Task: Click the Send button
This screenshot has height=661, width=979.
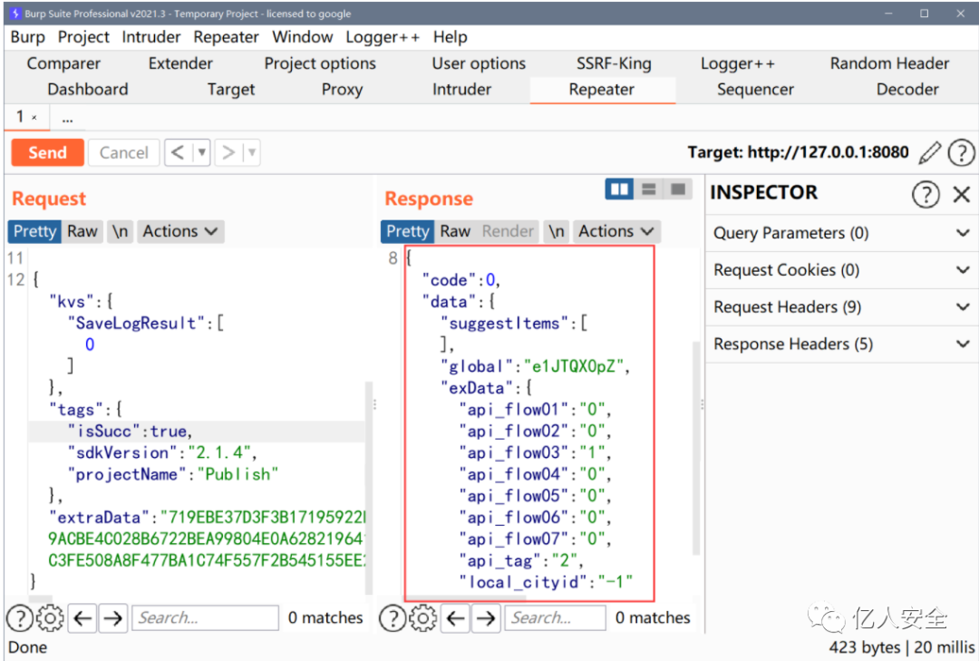Action: (47, 152)
